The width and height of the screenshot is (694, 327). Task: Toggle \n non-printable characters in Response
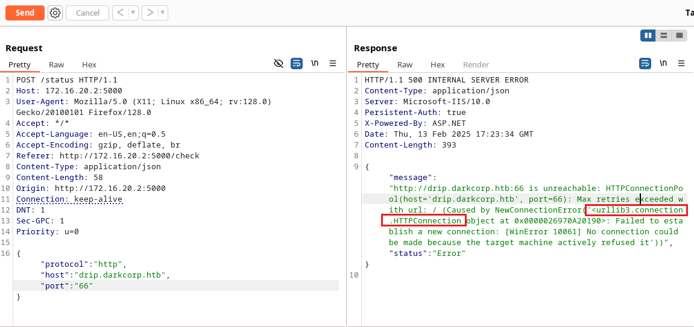coord(663,63)
